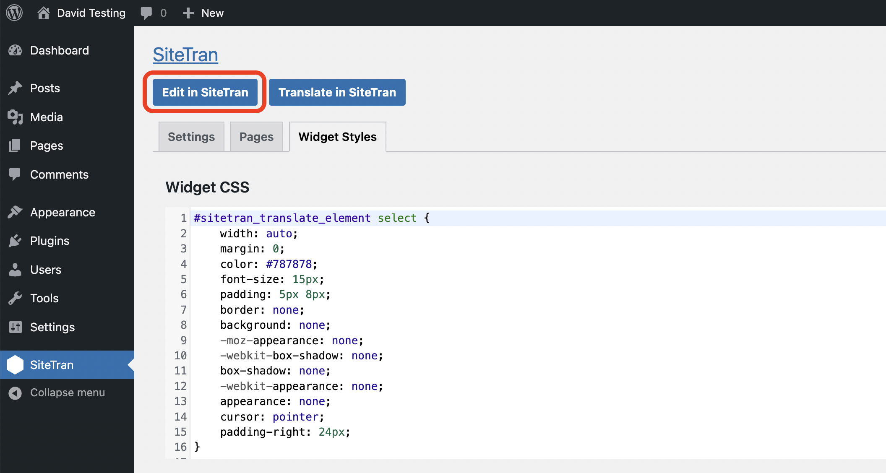Switch to the Pages tab
Screen dimensions: 886x473
(x=256, y=137)
